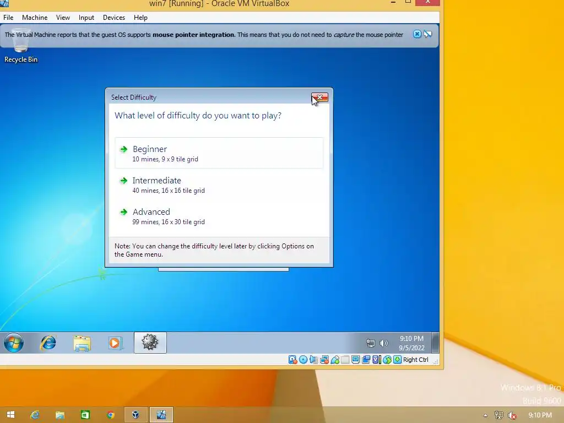The image size is (564, 423).
Task: Dismiss the mouse pointer integration notification
Action: point(417,34)
